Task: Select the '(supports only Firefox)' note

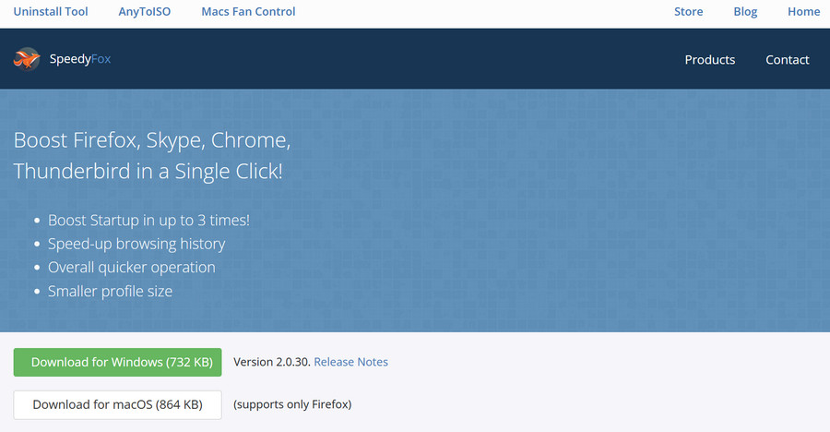Action: coord(292,404)
